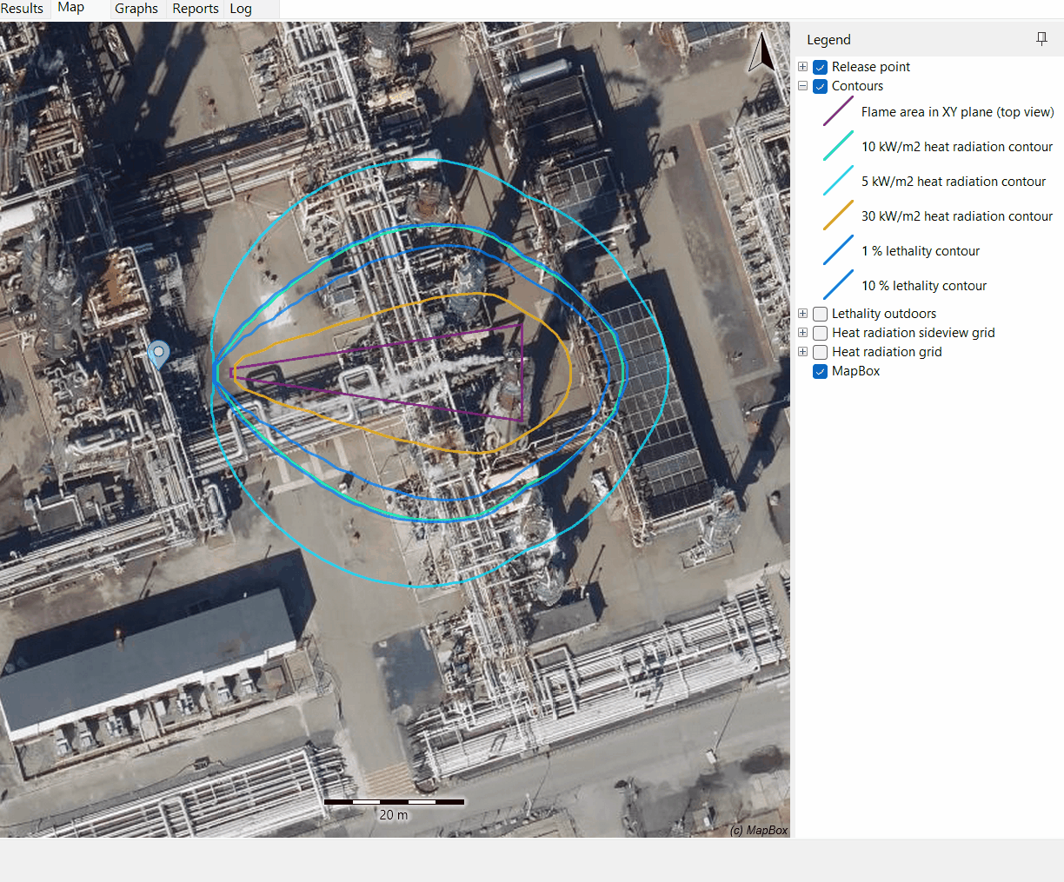This screenshot has height=882, width=1064.
Task: Select the 1 % lethality contour label
Action: click(x=921, y=250)
